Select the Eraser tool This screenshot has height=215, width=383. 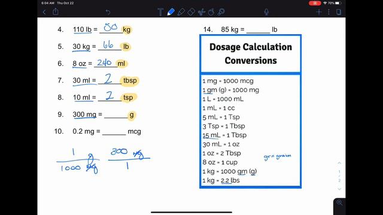pyautogui.click(x=191, y=12)
